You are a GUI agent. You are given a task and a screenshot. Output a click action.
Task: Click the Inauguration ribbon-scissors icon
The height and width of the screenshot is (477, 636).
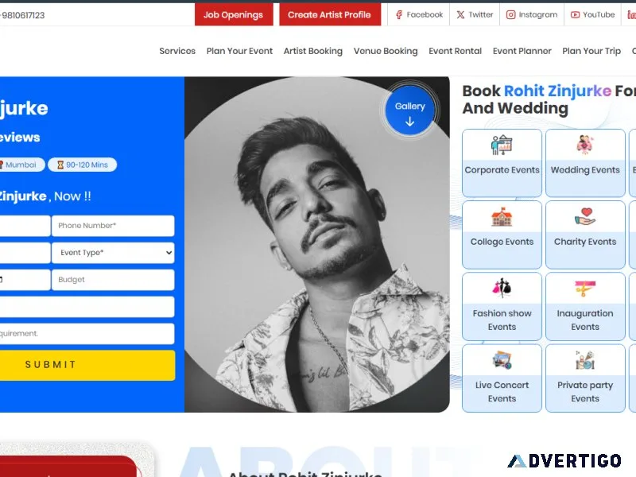pyautogui.click(x=585, y=289)
